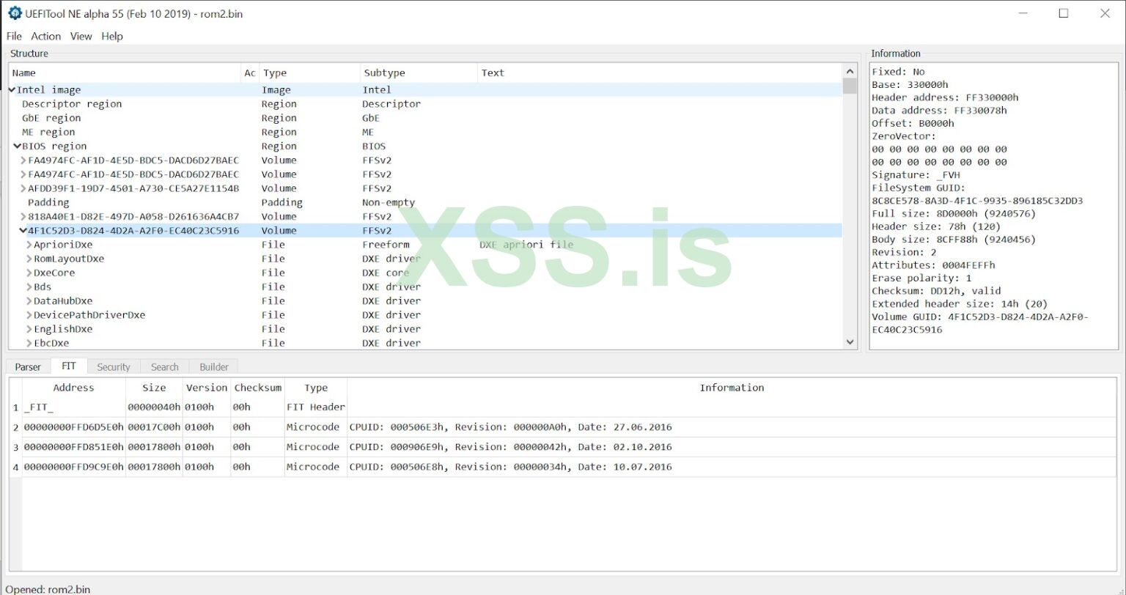The image size is (1126, 595).
Task: Expand the EbcDxe file node
Action: pos(29,343)
